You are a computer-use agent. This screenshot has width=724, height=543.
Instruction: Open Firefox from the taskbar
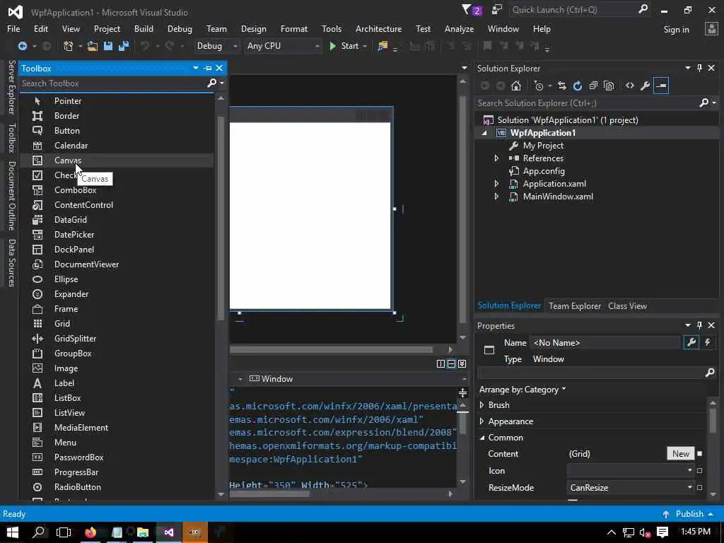click(x=90, y=532)
